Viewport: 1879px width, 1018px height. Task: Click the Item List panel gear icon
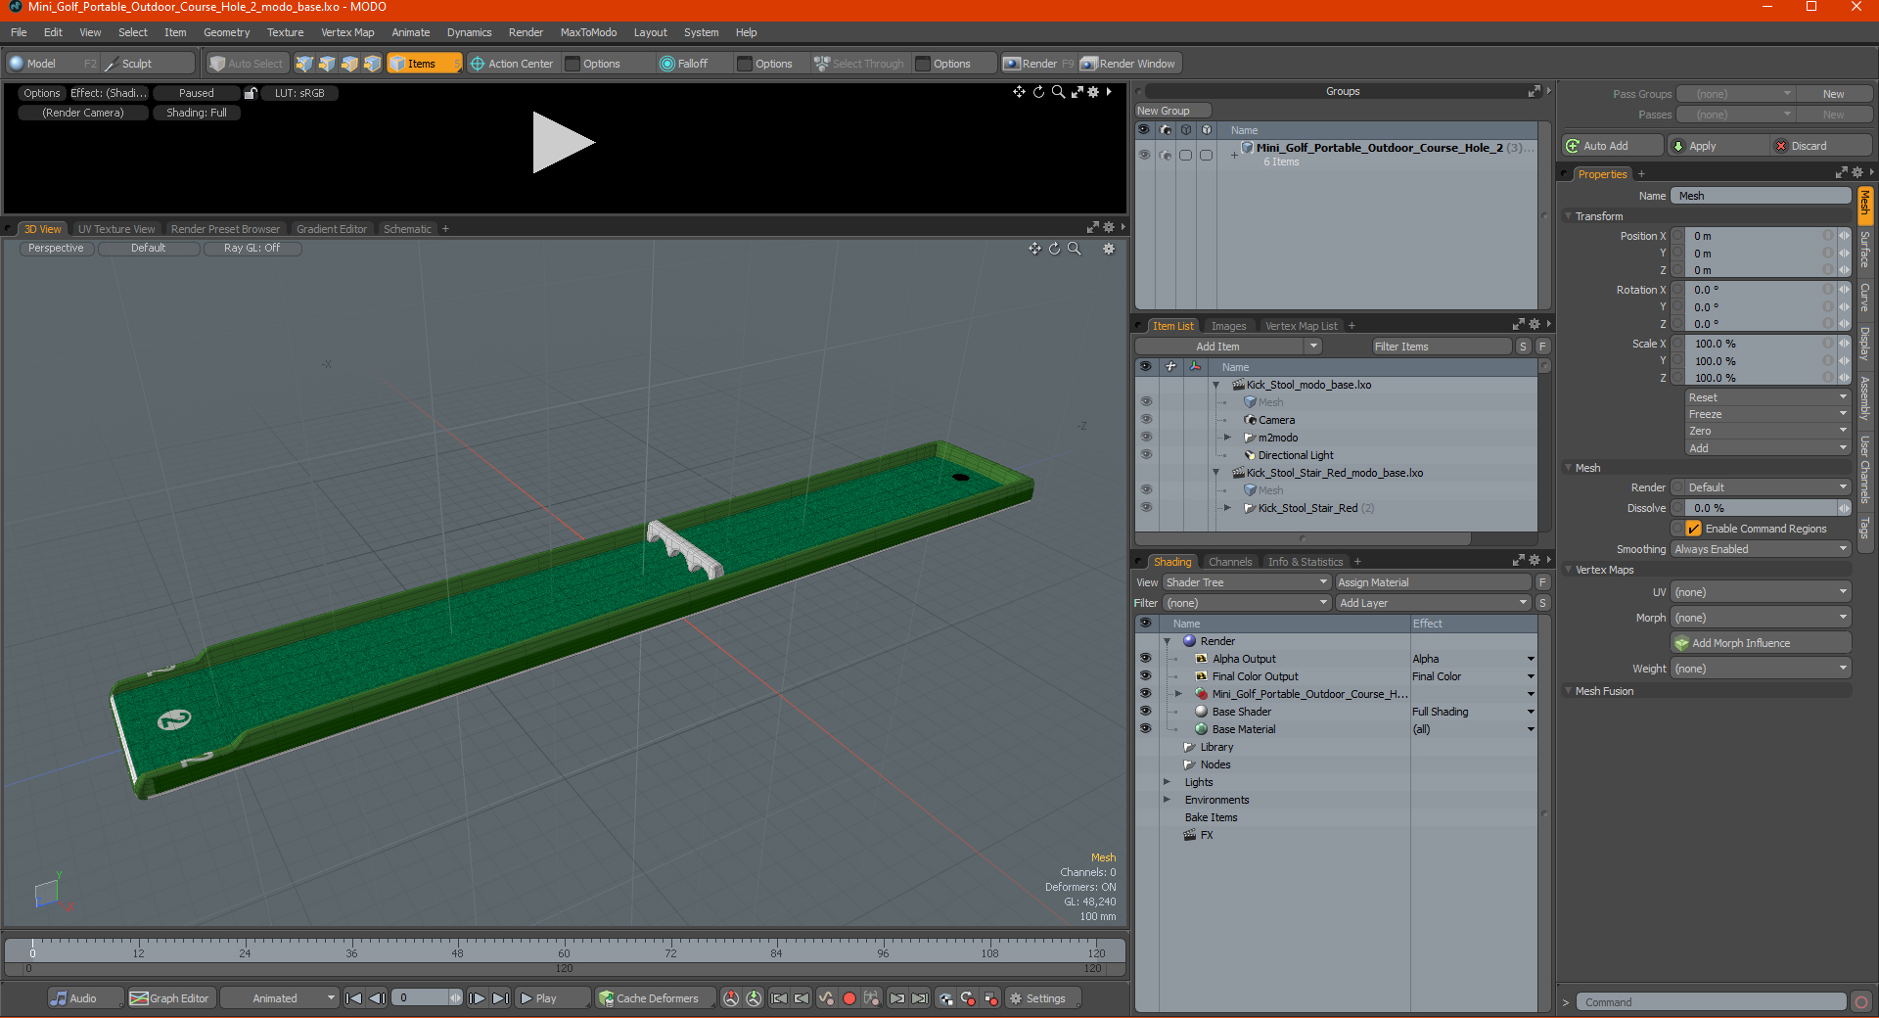click(x=1535, y=325)
